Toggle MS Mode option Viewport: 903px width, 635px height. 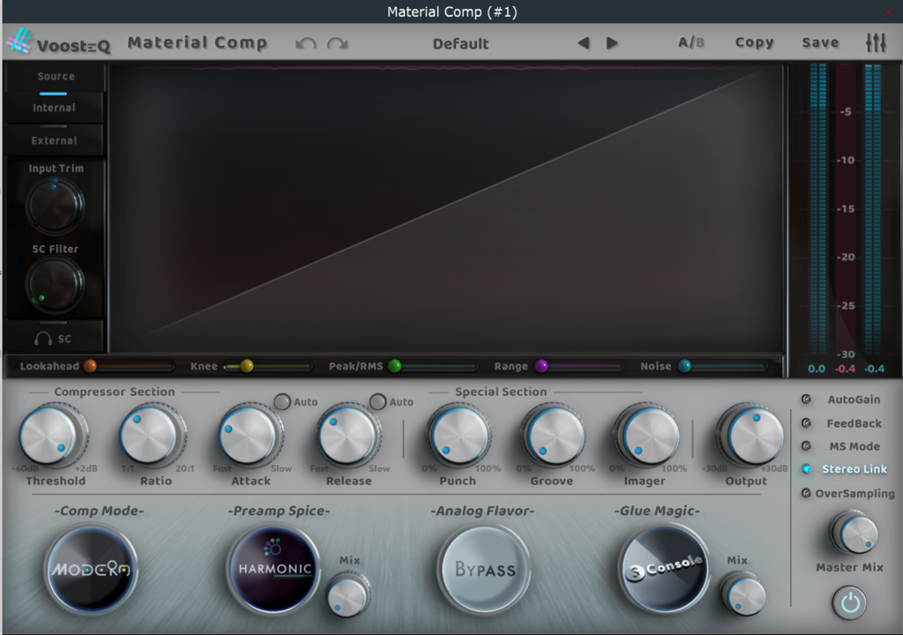point(806,446)
